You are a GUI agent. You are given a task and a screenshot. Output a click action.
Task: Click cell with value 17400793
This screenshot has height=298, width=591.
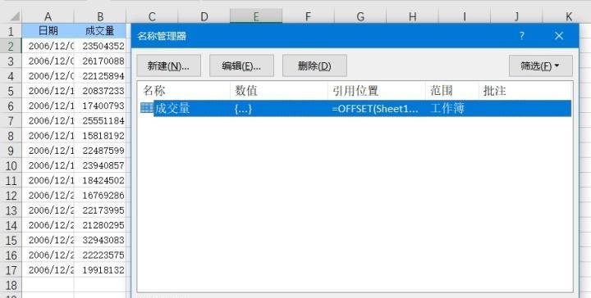pos(100,106)
